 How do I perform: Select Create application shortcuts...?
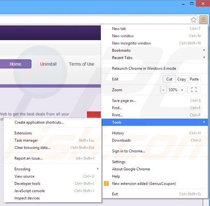[53, 122]
